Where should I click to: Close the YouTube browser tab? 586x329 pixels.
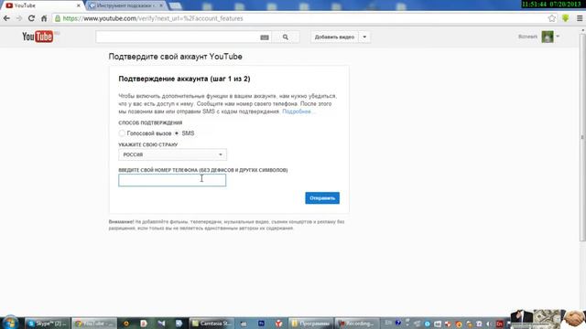pyautogui.click(x=79, y=5)
